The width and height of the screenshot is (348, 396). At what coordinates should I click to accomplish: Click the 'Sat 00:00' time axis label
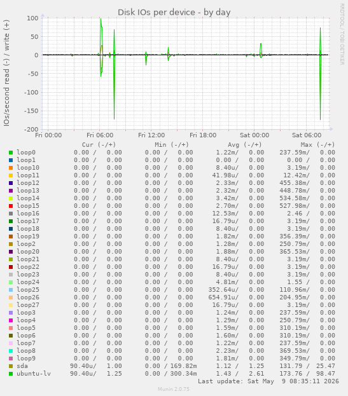tap(254, 135)
